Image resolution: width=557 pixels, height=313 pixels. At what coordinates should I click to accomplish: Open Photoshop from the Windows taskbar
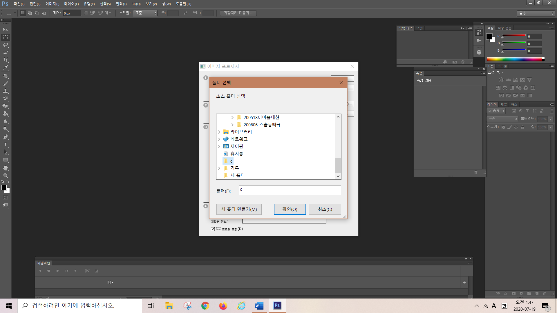click(x=277, y=305)
